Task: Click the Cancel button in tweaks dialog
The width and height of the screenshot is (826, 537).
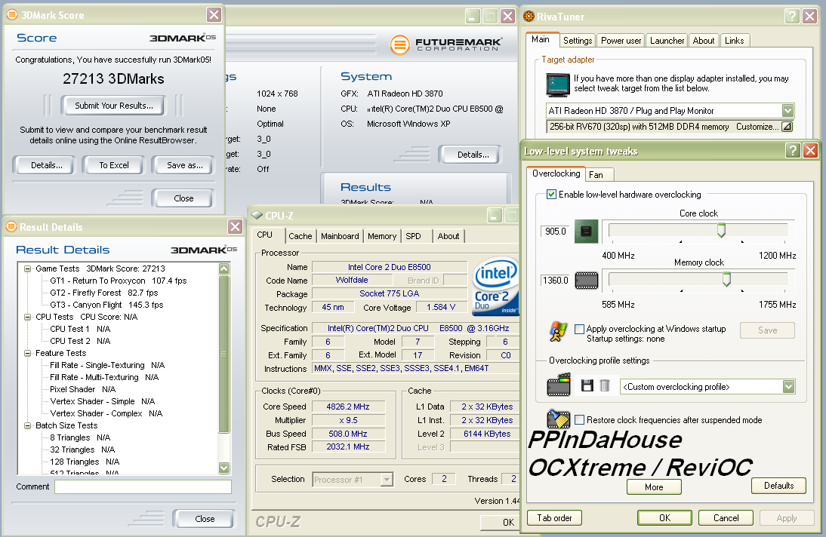Action: coord(726,518)
